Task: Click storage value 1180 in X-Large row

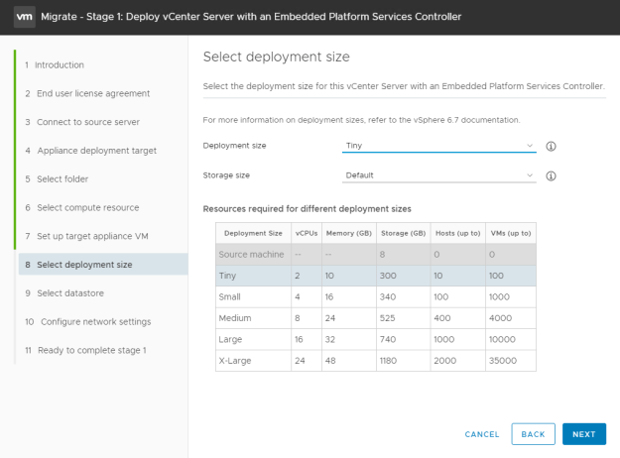Action: click(x=388, y=361)
